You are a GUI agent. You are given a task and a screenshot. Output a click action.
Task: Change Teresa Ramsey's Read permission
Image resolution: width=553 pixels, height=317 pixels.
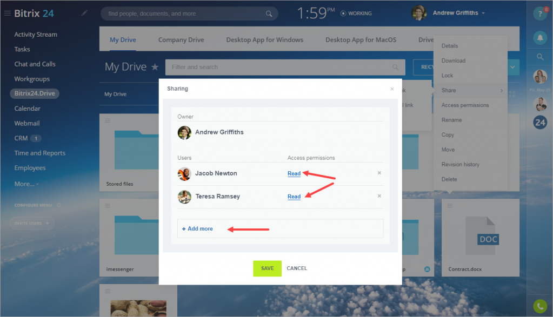pos(294,197)
